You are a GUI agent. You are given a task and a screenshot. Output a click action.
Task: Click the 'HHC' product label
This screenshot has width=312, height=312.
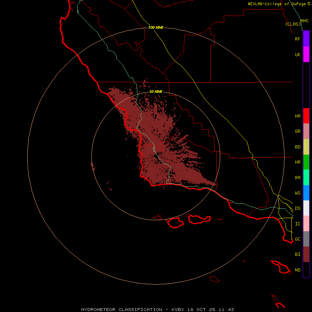click(304, 21)
